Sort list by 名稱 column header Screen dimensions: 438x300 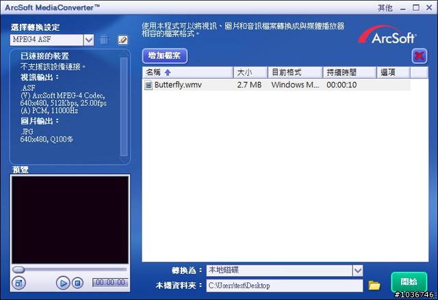pyautogui.click(x=188, y=72)
